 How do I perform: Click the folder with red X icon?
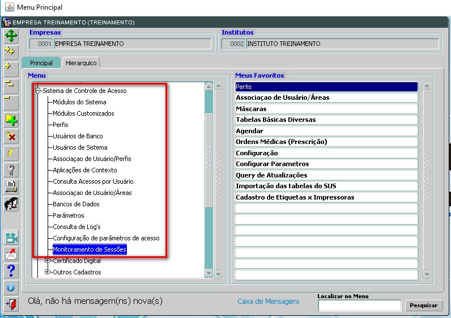point(11,137)
